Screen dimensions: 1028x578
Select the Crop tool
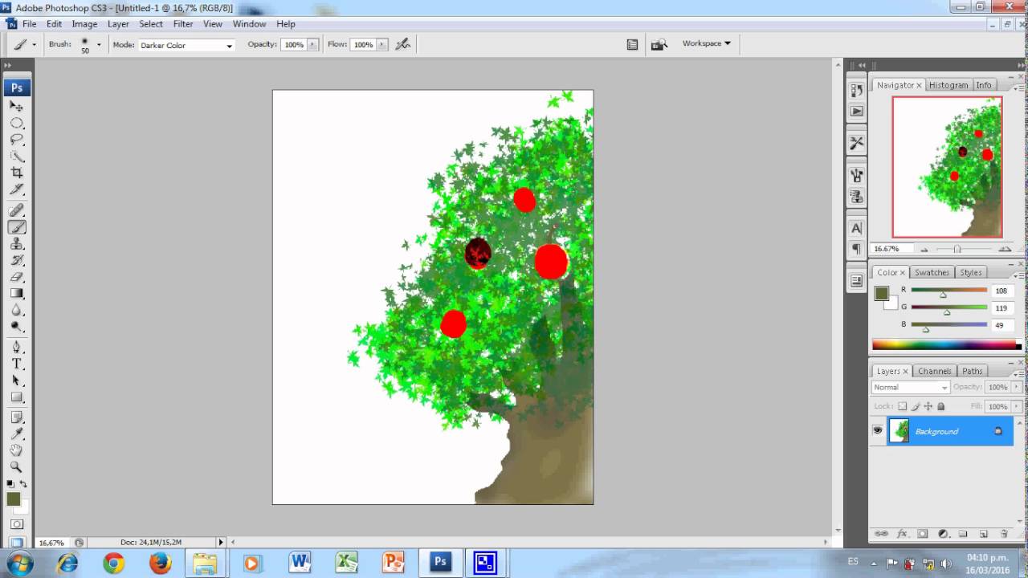(x=17, y=173)
